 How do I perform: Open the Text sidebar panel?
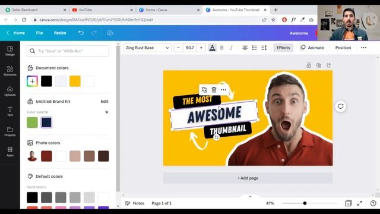click(x=10, y=111)
